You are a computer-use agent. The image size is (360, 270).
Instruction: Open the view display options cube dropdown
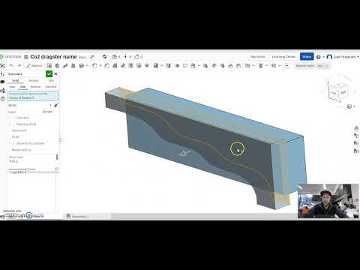pos(351,106)
